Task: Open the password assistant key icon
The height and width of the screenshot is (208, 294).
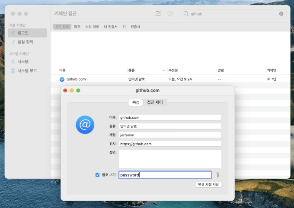Action: (x=217, y=175)
